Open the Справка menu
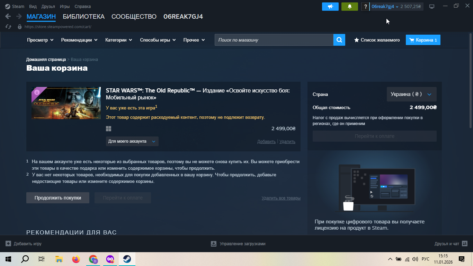This screenshot has height=266, width=473. [83, 6]
